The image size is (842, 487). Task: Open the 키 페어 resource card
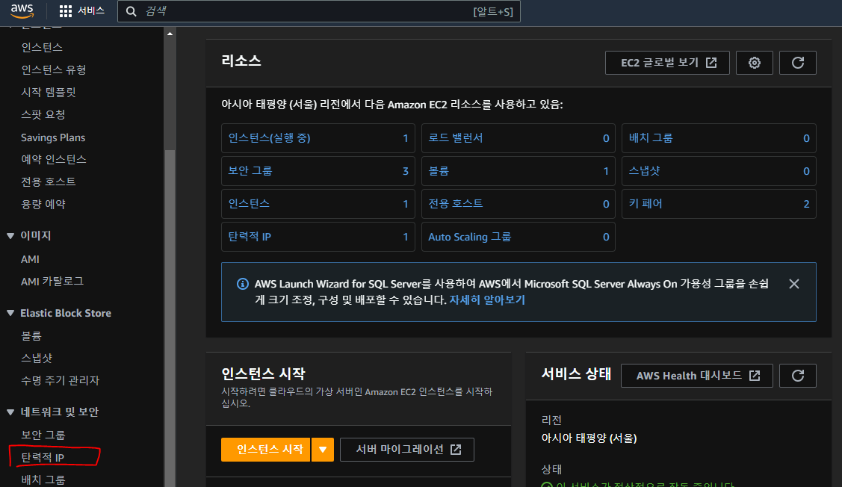(x=719, y=203)
